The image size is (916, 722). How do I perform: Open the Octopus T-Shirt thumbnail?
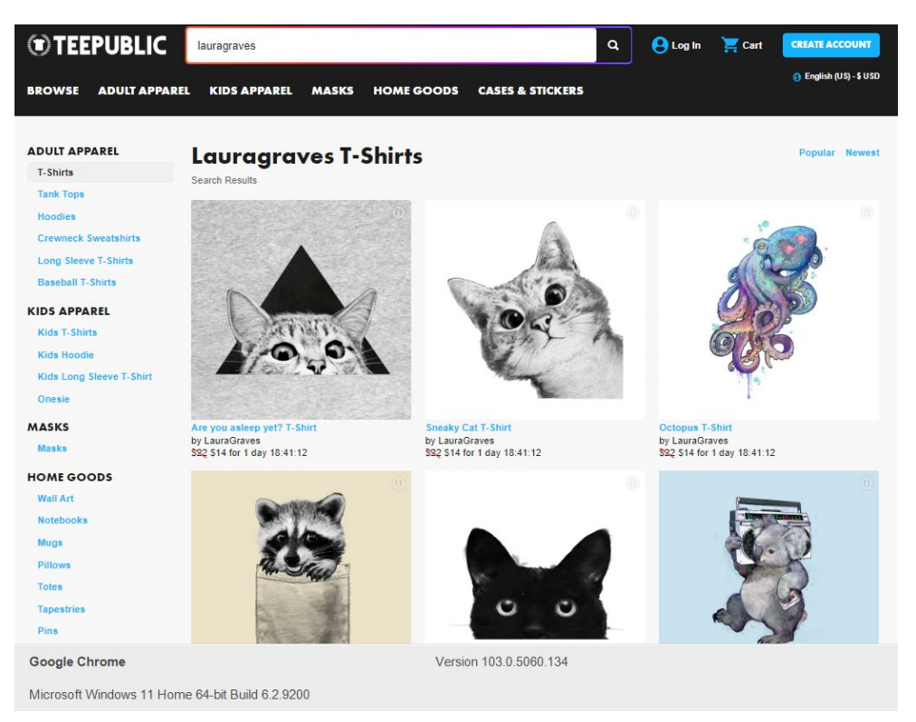click(768, 309)
